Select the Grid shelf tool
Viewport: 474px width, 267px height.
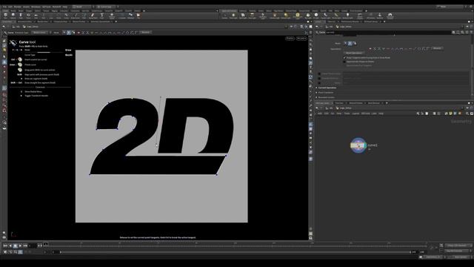(36, 16)
